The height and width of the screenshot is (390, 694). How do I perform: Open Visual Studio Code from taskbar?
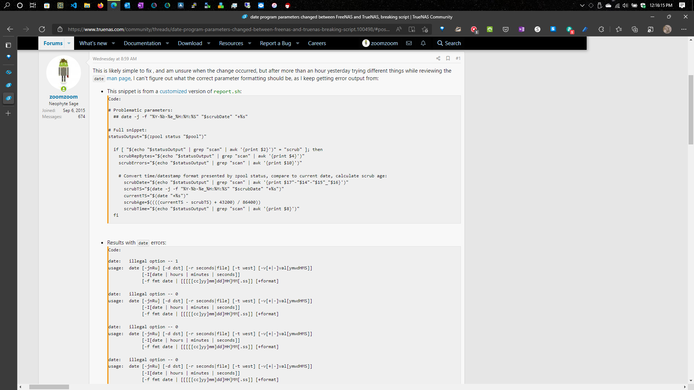pyautogui.click(x=74, y=5)
